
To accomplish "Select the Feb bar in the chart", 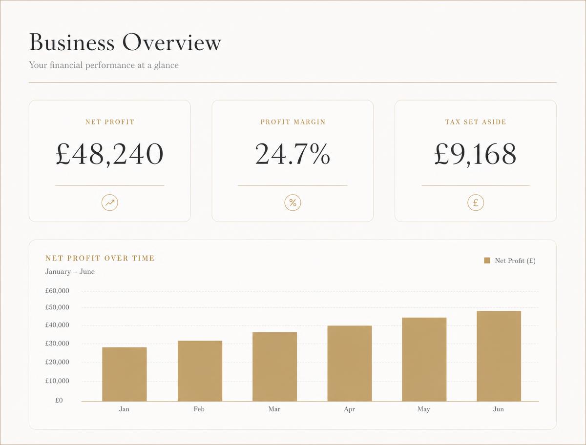I will point(200,371).
